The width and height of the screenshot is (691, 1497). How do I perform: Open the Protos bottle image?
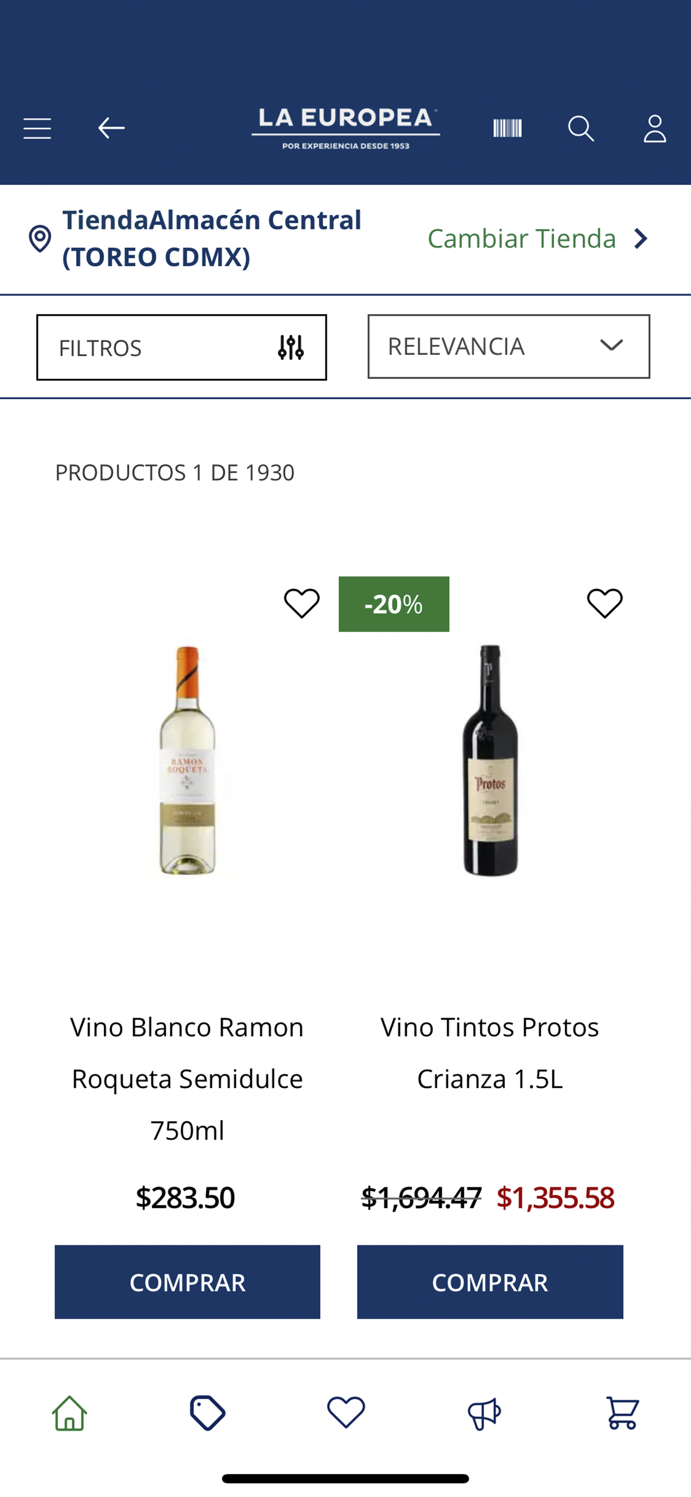490,760
